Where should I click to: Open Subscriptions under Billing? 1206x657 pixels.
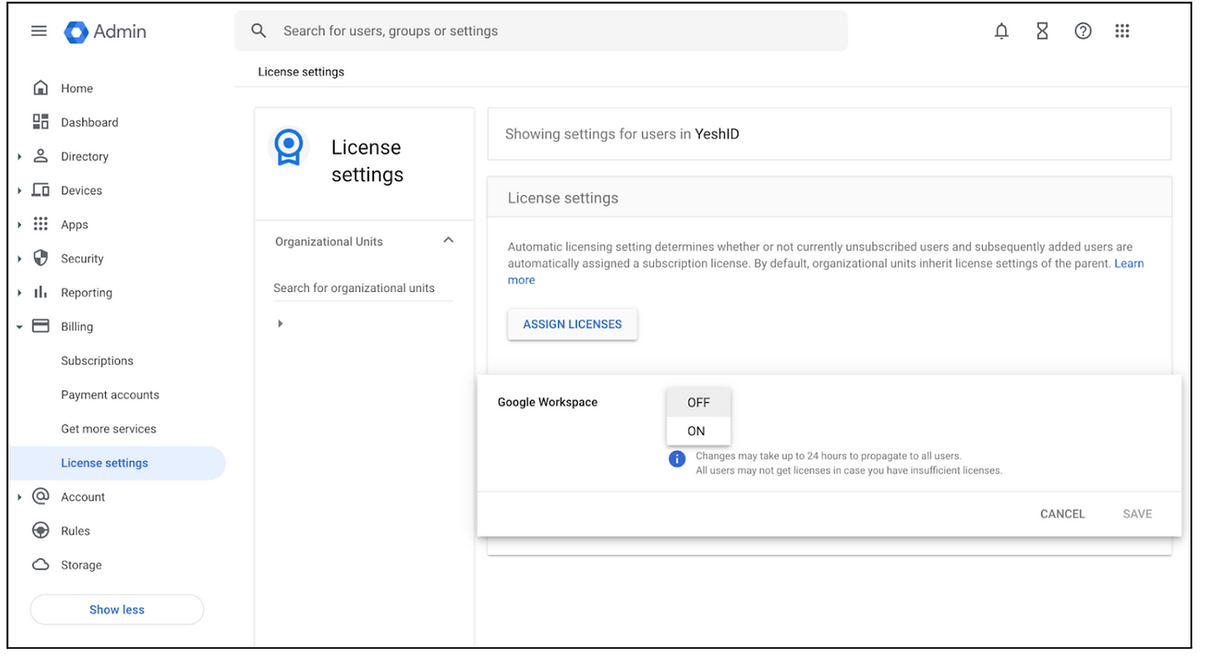[97, 360]
